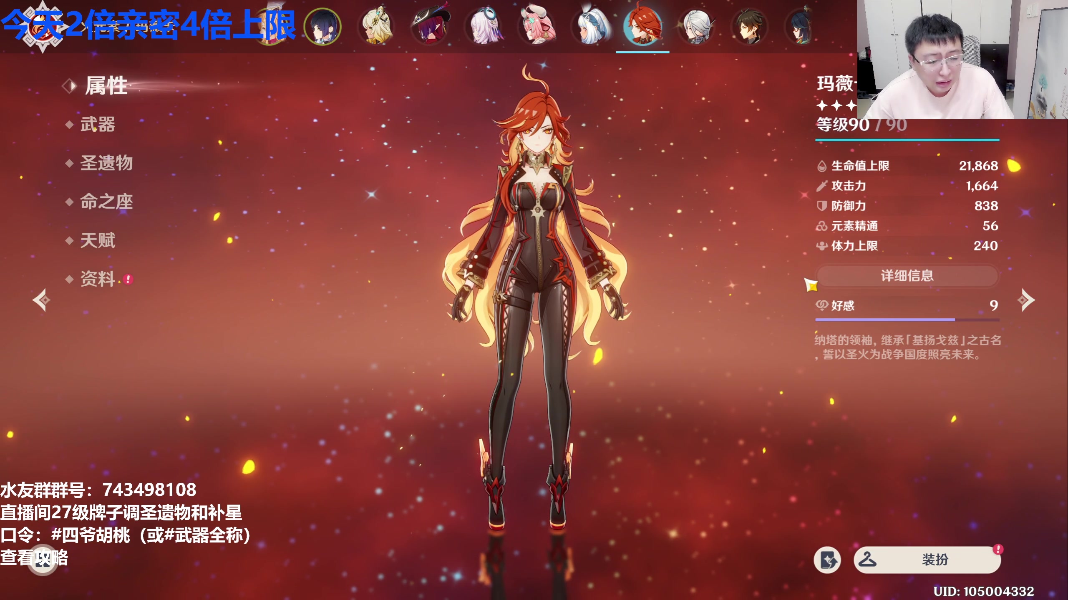The height and width of the screenshot is (600, 1068).
Task: Click the teal level experience bar
Action: click(x=907, y=140)
